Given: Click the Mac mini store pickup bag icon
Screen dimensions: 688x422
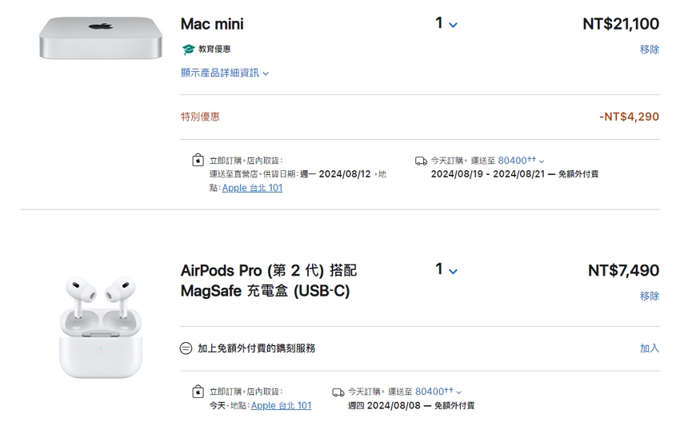Looking at the screenshot, I should click(198, 161).
